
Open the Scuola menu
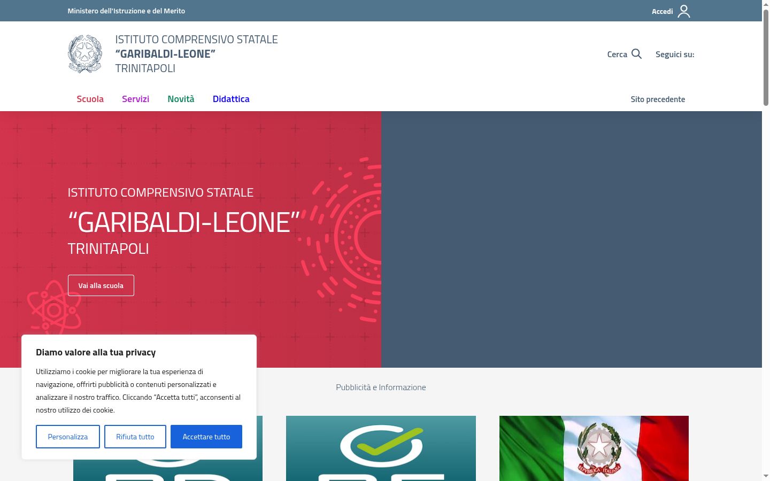[90, 99]
